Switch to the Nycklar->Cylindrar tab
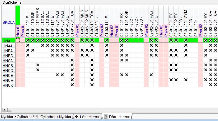 (x=16, y=117)
